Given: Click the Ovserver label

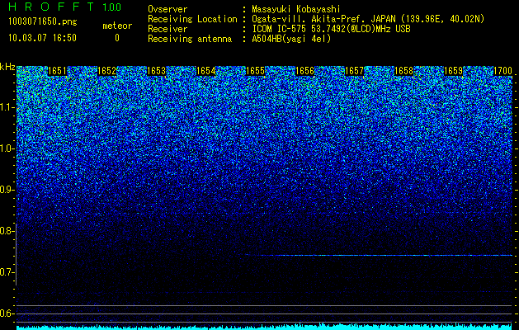Looking at the screenshot, I should point(167,9).
